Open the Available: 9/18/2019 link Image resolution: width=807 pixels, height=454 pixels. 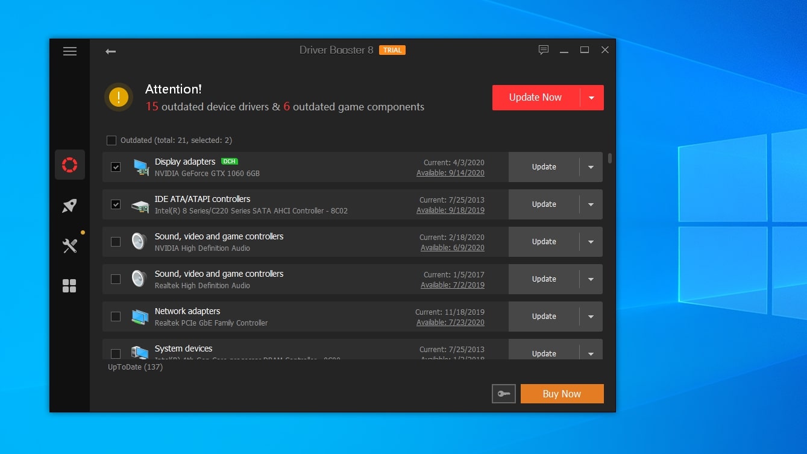pyautogui.click(x=450, y=210)
